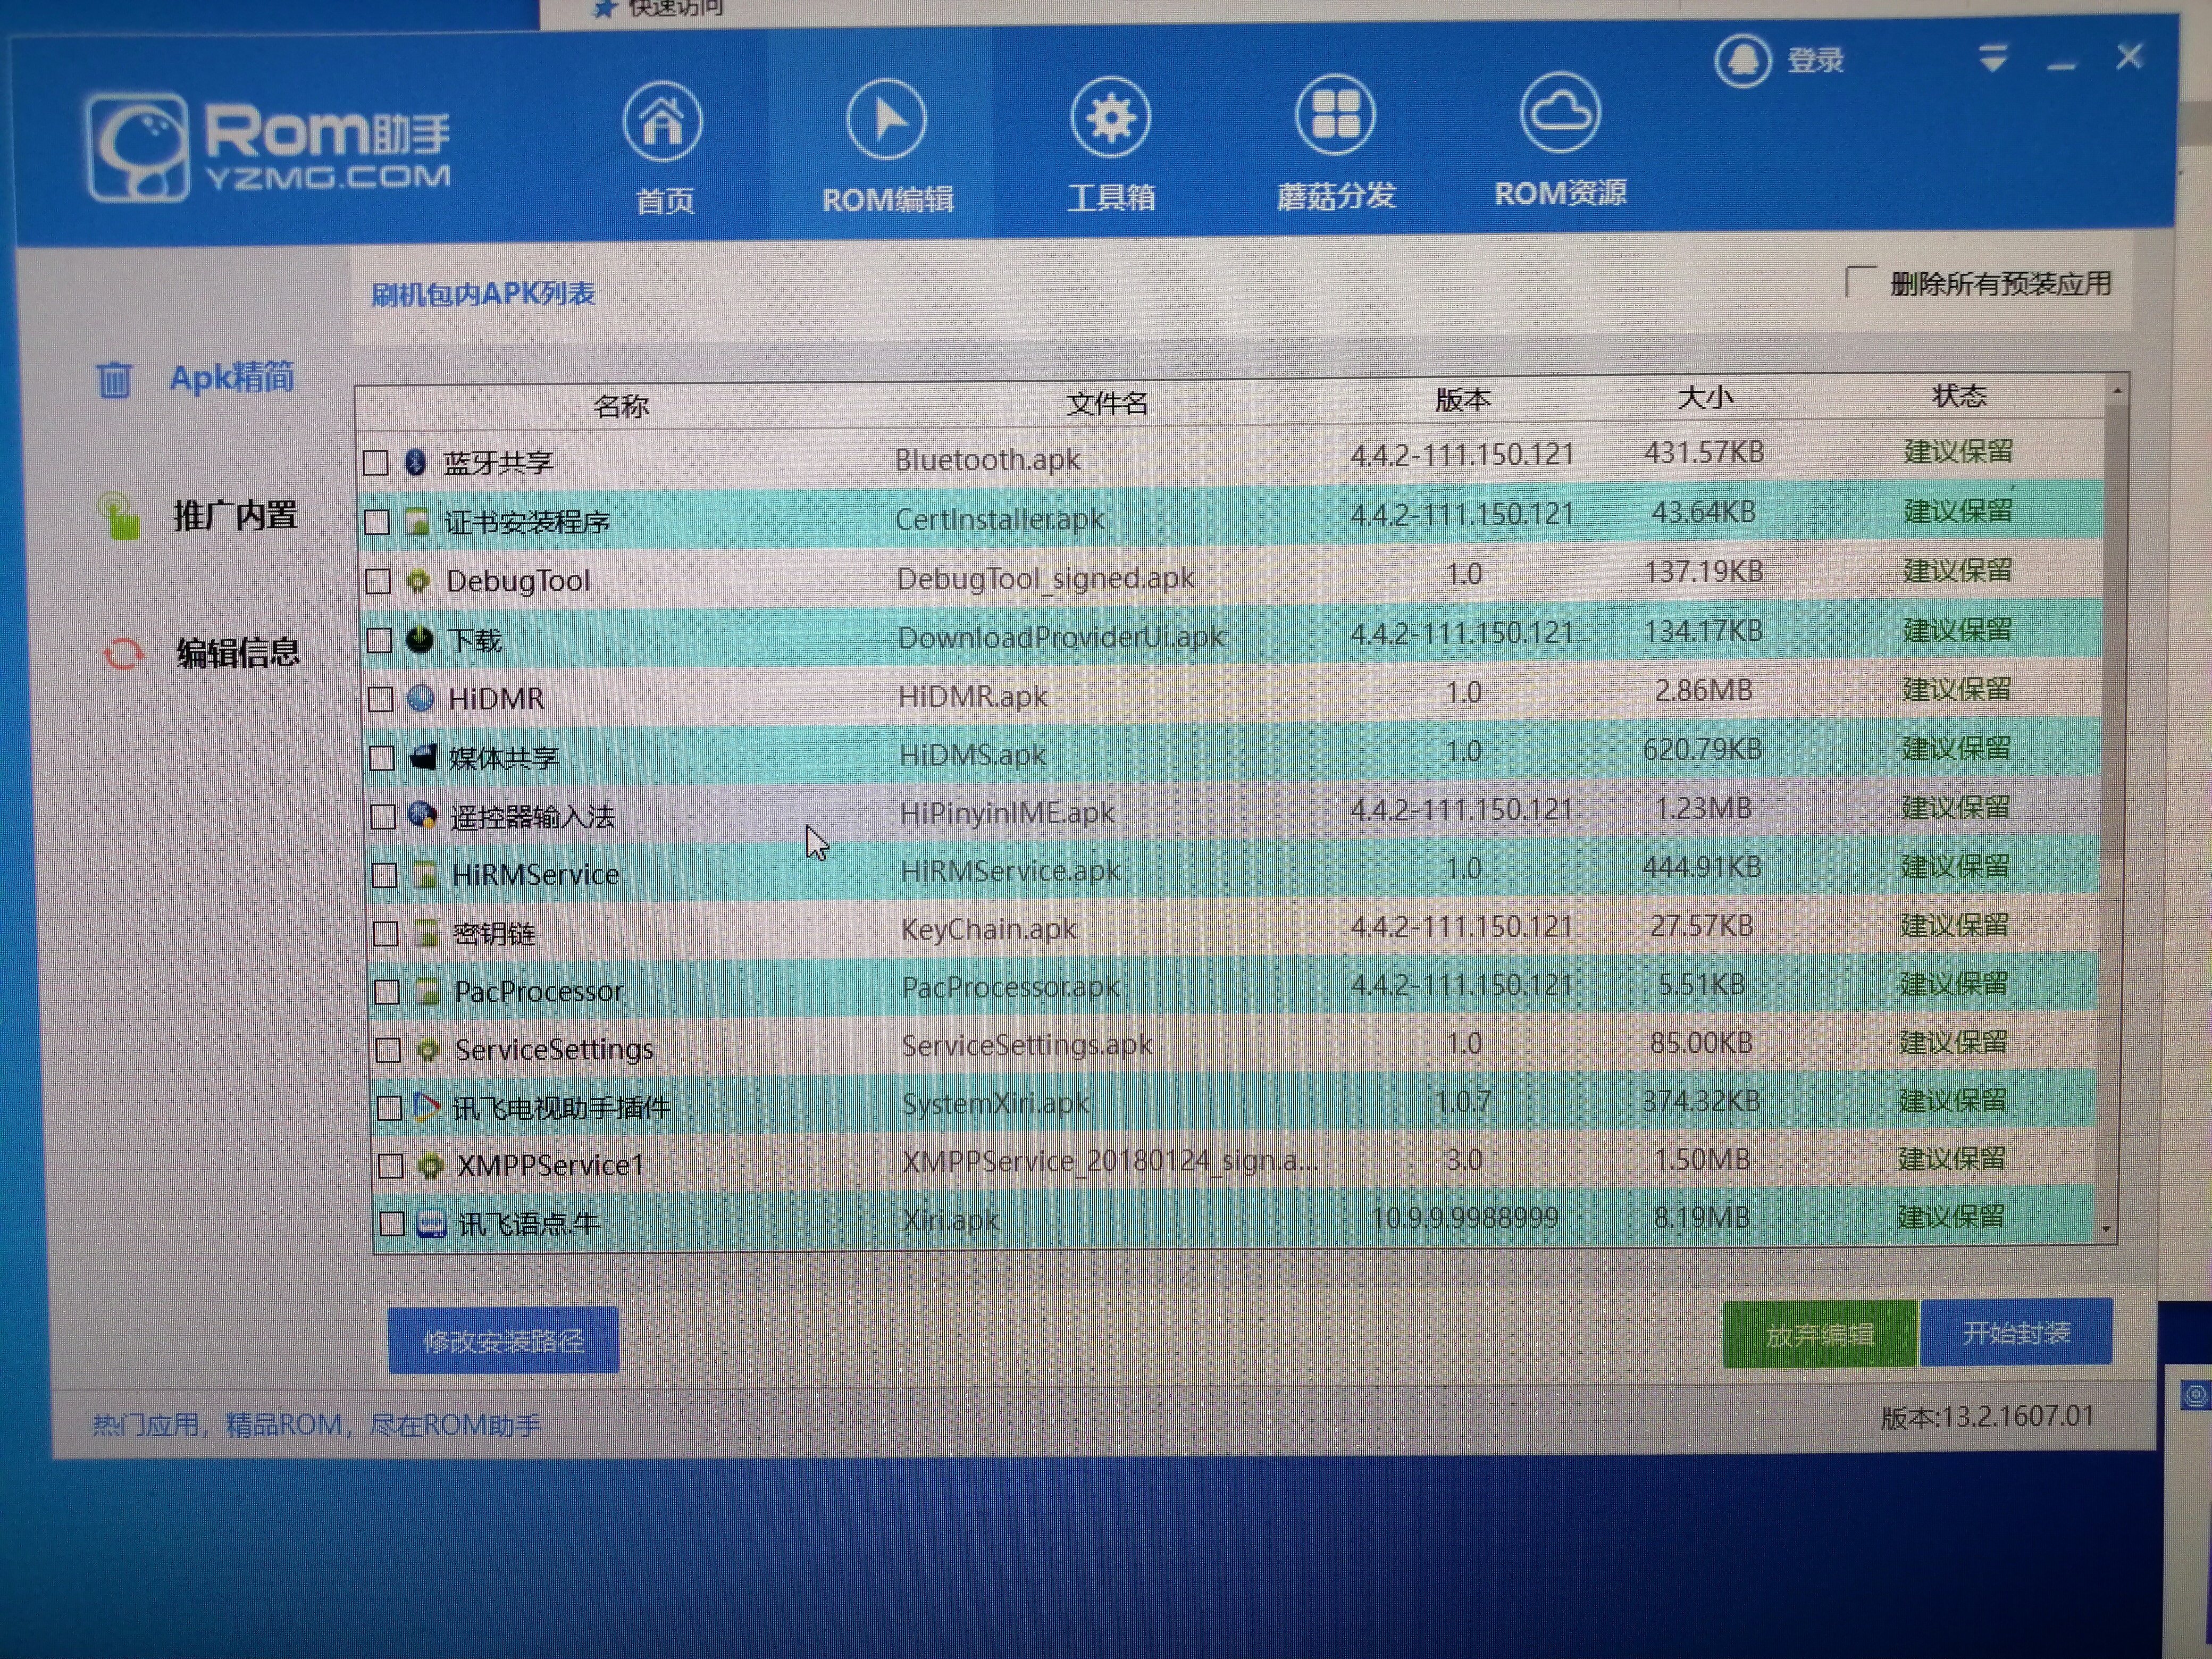
Task: Click the 开始封装 button
Action: 2016,1332
